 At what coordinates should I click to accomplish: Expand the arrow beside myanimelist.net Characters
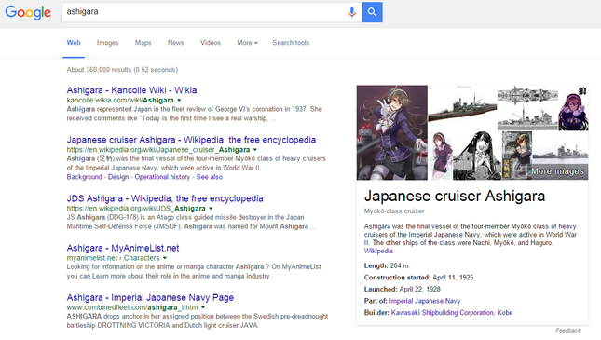coord(165,258)
